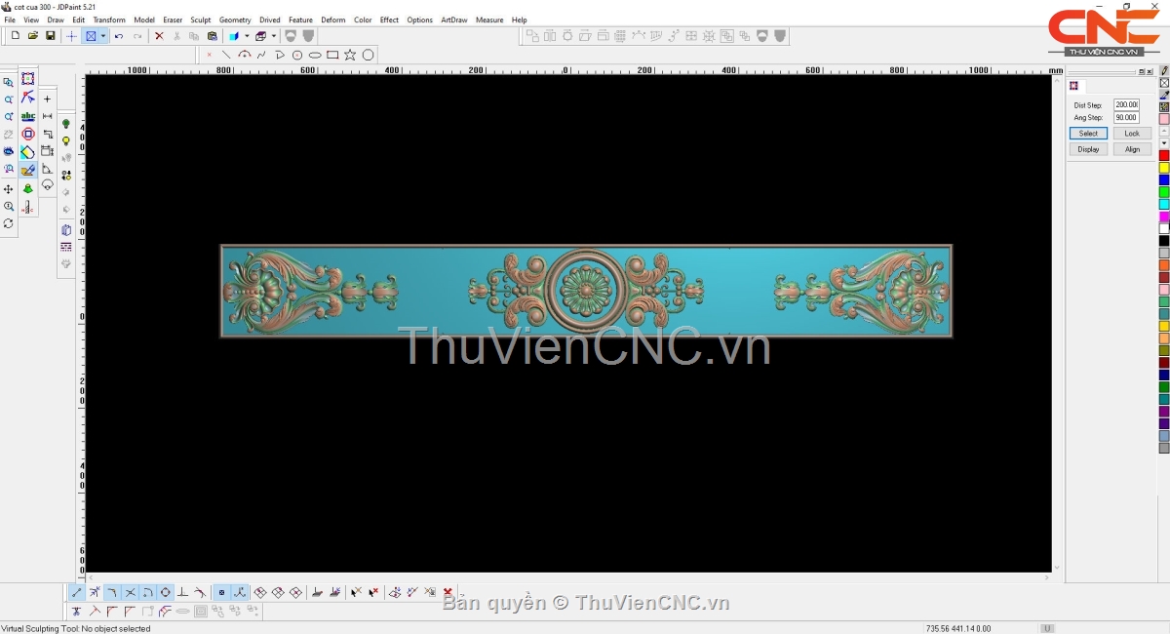Open the ArtDraw menu
The height and width of the screenshot is (634, 1170).
pyautogui.click(x=453, y=20)
